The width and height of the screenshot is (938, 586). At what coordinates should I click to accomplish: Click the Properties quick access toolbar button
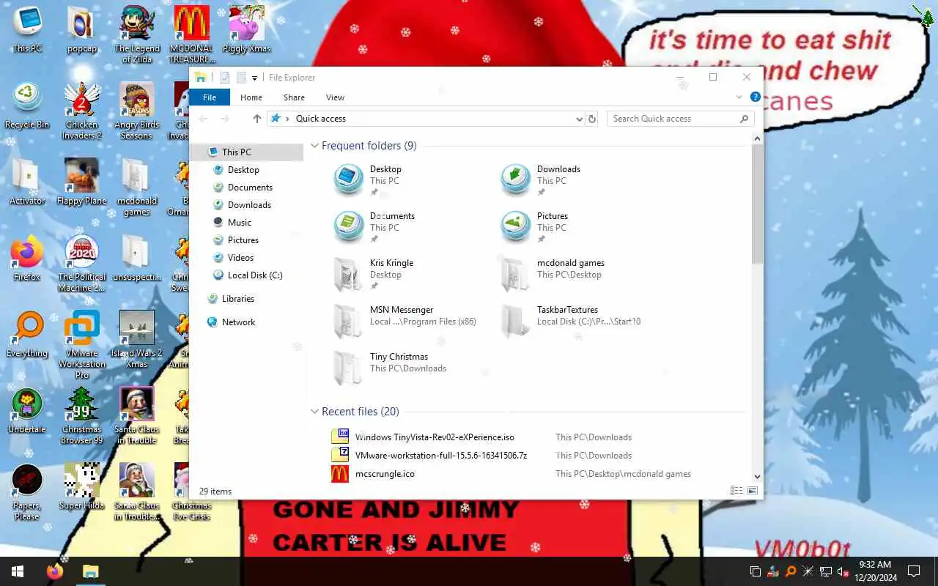coord(225,78)
